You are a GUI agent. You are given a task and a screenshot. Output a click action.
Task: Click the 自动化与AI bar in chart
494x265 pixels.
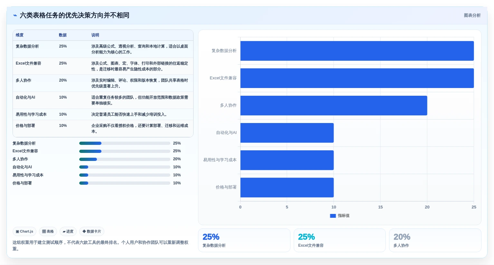pyautogui.click(x=287, y=133)
